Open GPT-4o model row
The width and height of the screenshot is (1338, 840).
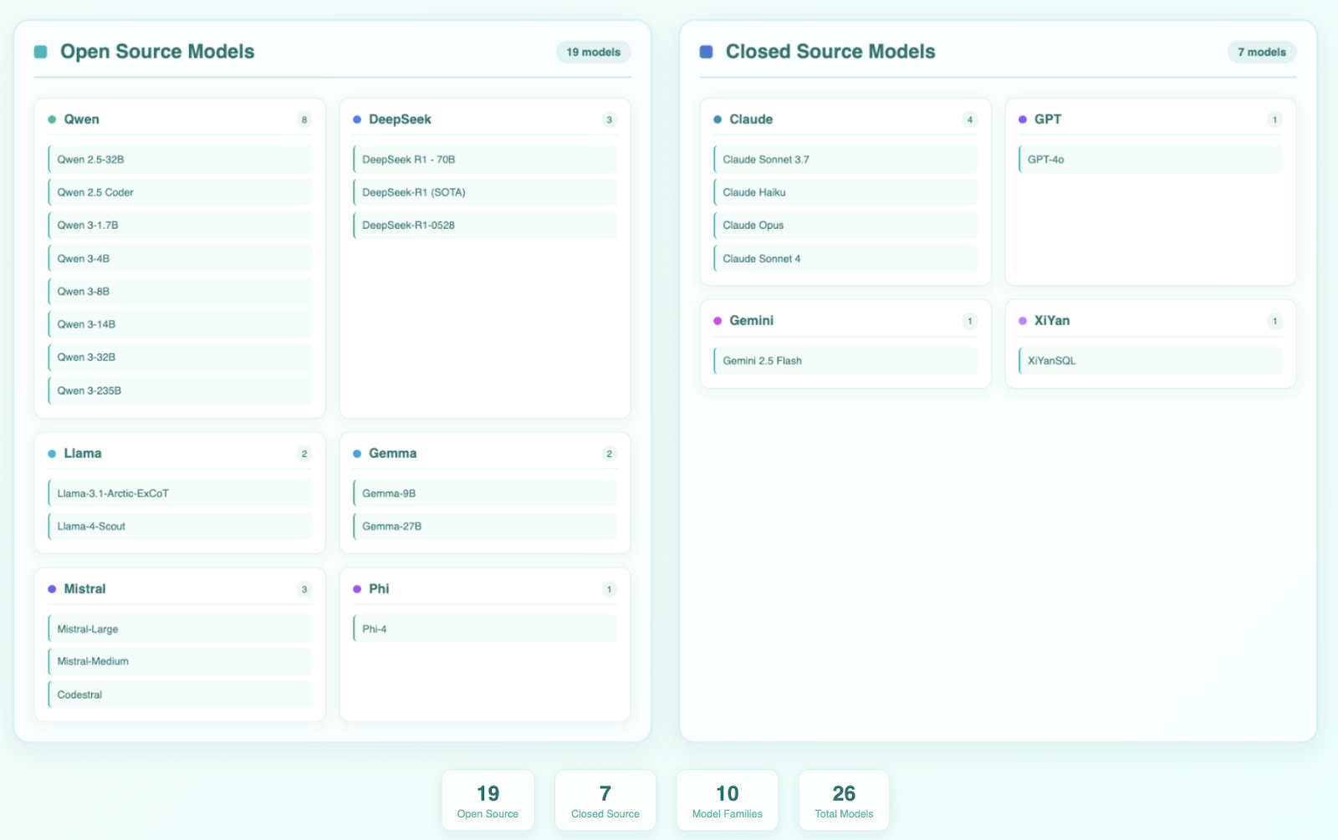pos(1151,160)
